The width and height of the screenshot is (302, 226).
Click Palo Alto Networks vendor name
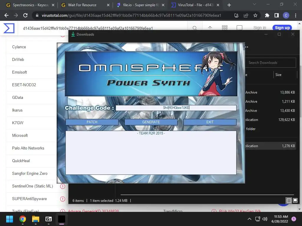tap(28, 148)
